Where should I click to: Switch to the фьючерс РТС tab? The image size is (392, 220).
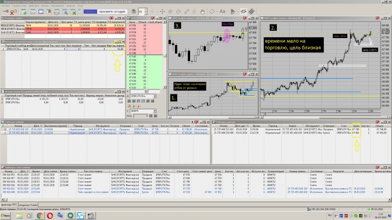(x=9, y=205)
